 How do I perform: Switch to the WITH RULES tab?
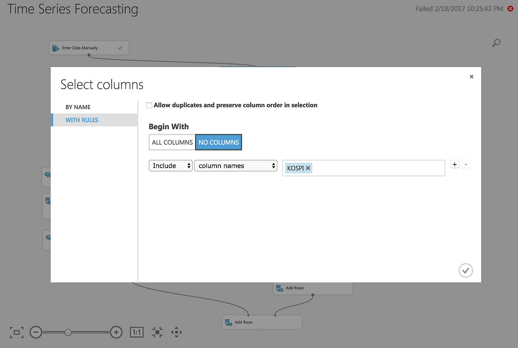(x=82, y=120)
